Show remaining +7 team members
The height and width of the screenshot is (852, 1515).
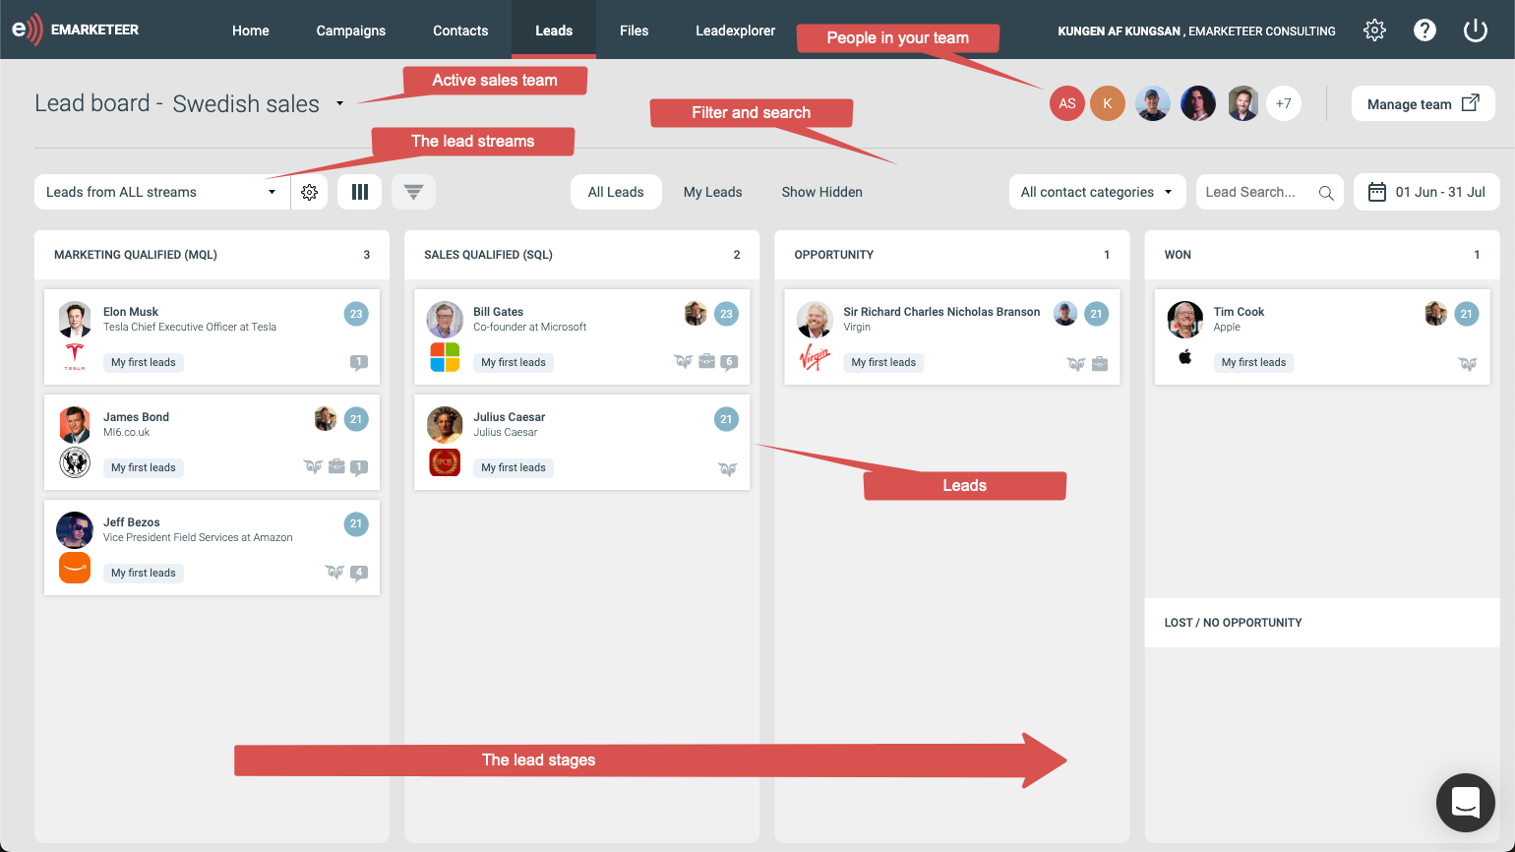[x=1284, y=103]
